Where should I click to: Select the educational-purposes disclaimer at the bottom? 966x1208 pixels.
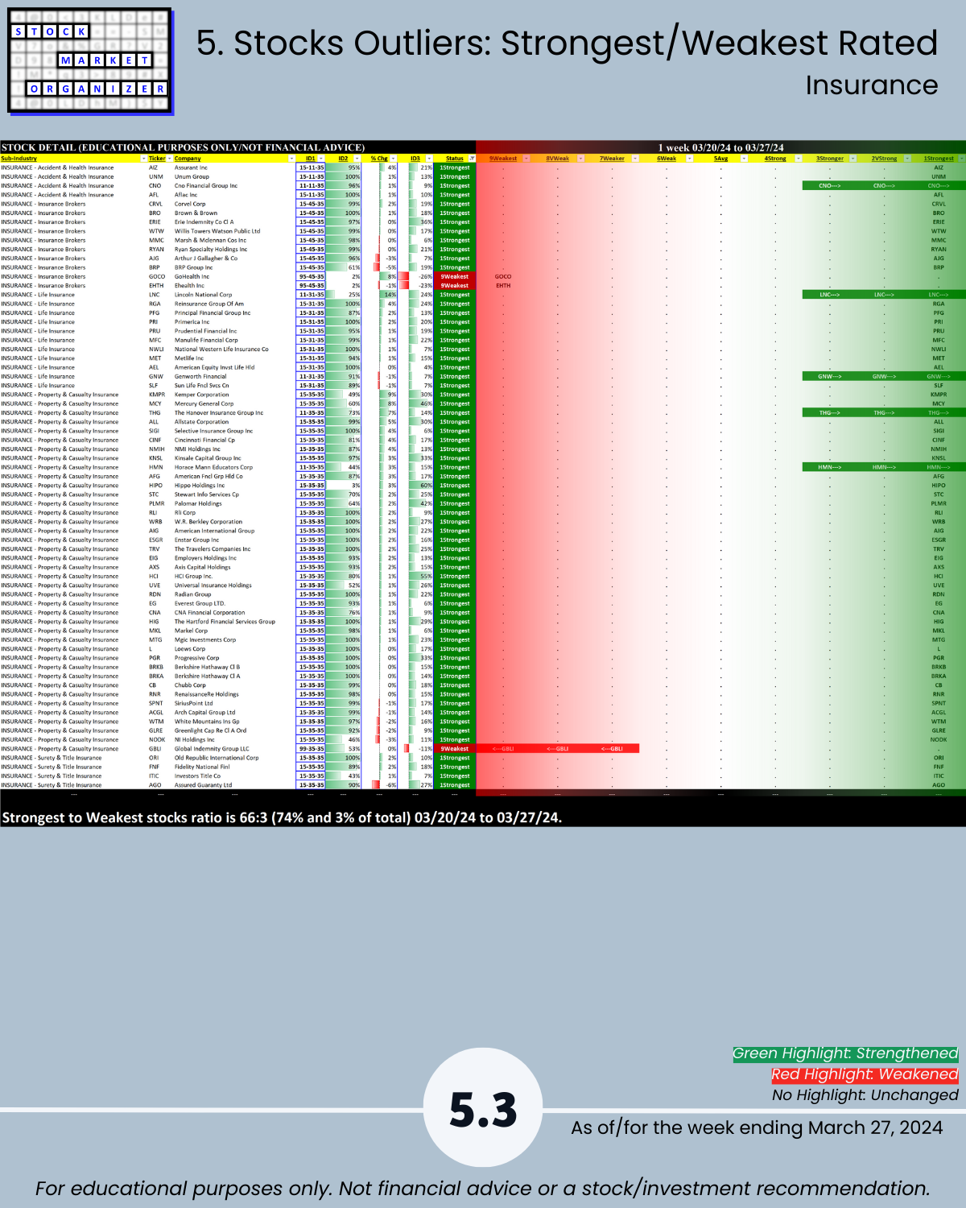coord(483,1189)
